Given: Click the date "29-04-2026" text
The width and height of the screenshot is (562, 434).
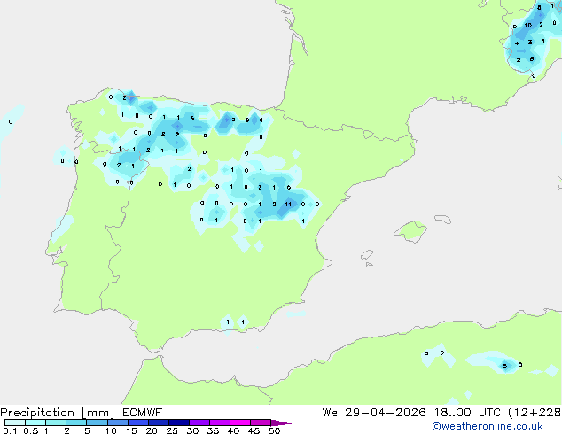Looking at the screenshot, I should (x=386, y=413).
